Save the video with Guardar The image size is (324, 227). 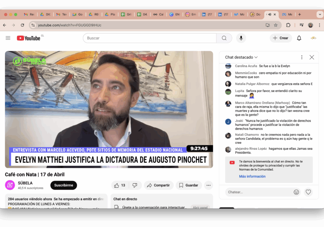tap(189, 185)
